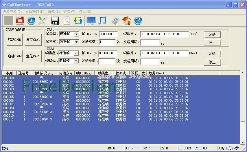Click the 数据(Hex) column header
247x152 pixels.
183,73
